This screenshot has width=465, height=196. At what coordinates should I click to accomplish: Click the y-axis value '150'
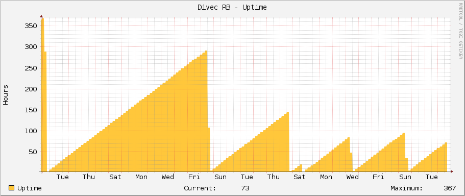tap(31, 110)
